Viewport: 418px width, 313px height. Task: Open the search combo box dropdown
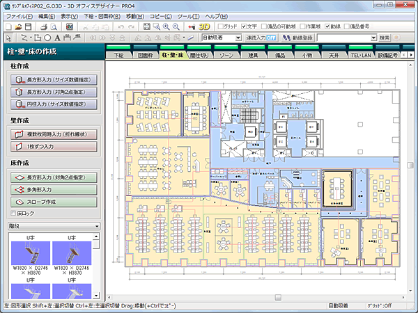tap(373, 37)
